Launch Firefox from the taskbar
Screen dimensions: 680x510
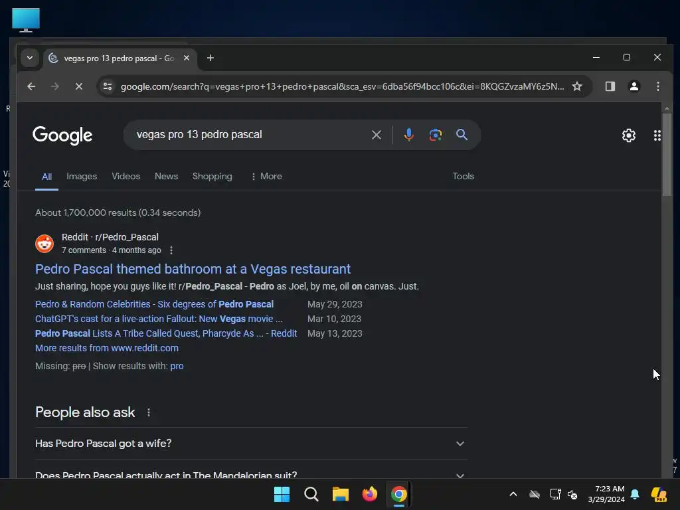coord(369,494)
